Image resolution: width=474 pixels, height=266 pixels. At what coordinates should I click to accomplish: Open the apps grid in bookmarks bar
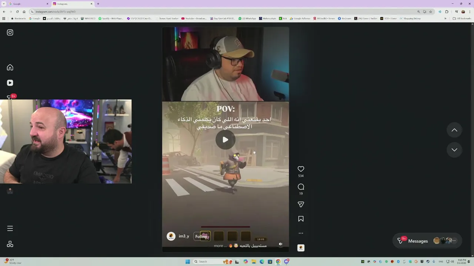click(4, 18)
